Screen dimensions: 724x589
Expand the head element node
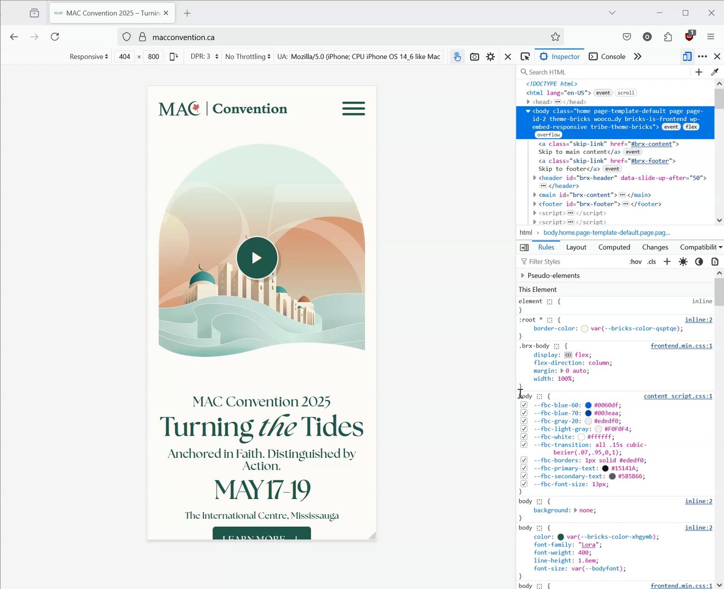(x=528, y=102)
